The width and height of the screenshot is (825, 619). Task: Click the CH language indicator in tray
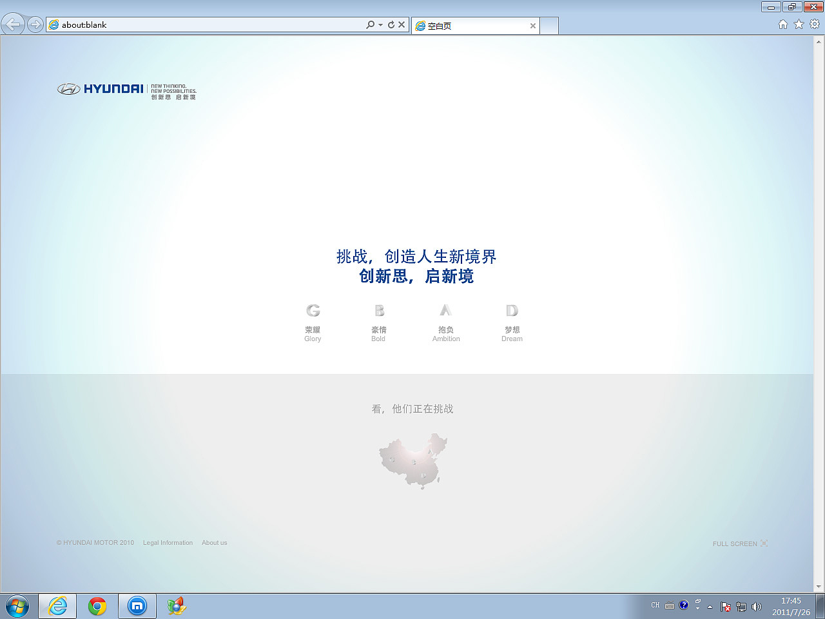click(x=655, y=605)
